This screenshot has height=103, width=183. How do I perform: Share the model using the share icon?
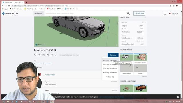(52, 55)
